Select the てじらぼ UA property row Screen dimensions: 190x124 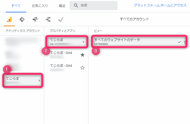[67, 42]
